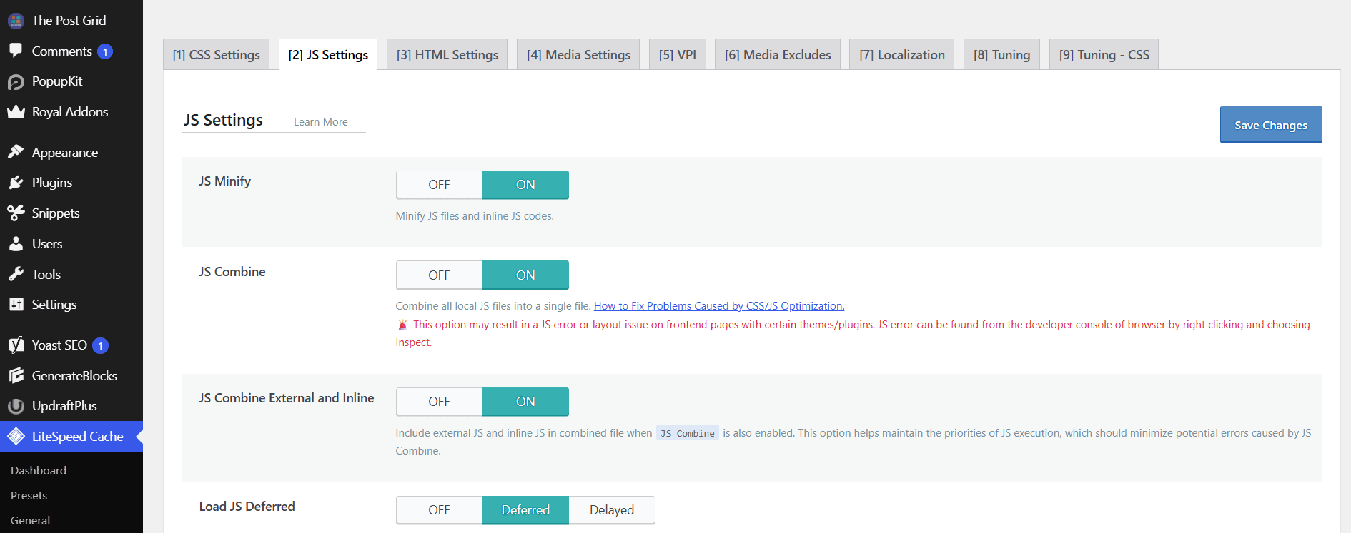Click the Tools wrench icon
Screen dimensions: 1351x533
pyautogui.click(x=16, y=274)
